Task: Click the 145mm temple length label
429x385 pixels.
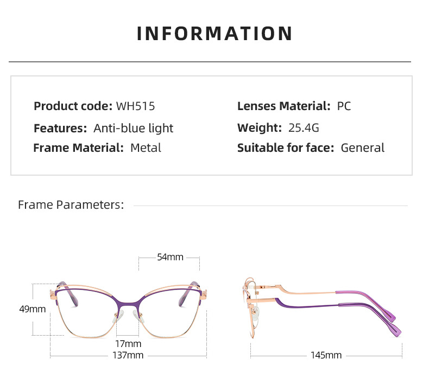Action: 326,355
